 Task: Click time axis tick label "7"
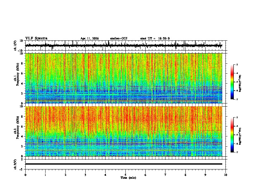click(165, 175)
